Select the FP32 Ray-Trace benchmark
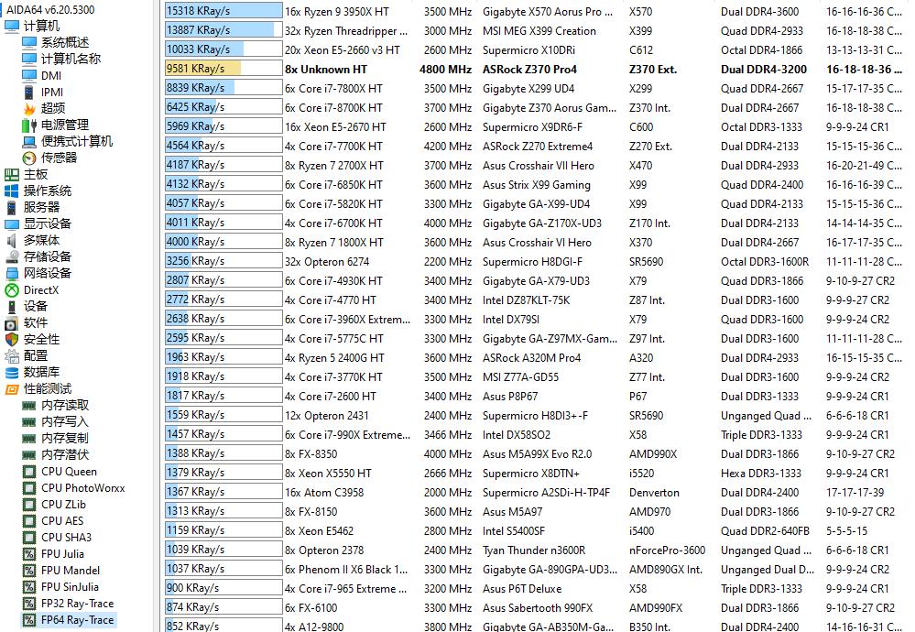The image size is (915, 632). (77, 603)
